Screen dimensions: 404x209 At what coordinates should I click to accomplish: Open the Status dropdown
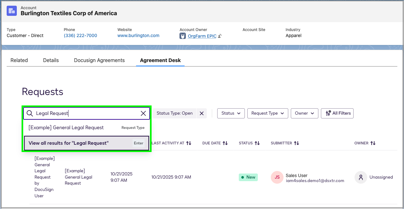point(231,113)
